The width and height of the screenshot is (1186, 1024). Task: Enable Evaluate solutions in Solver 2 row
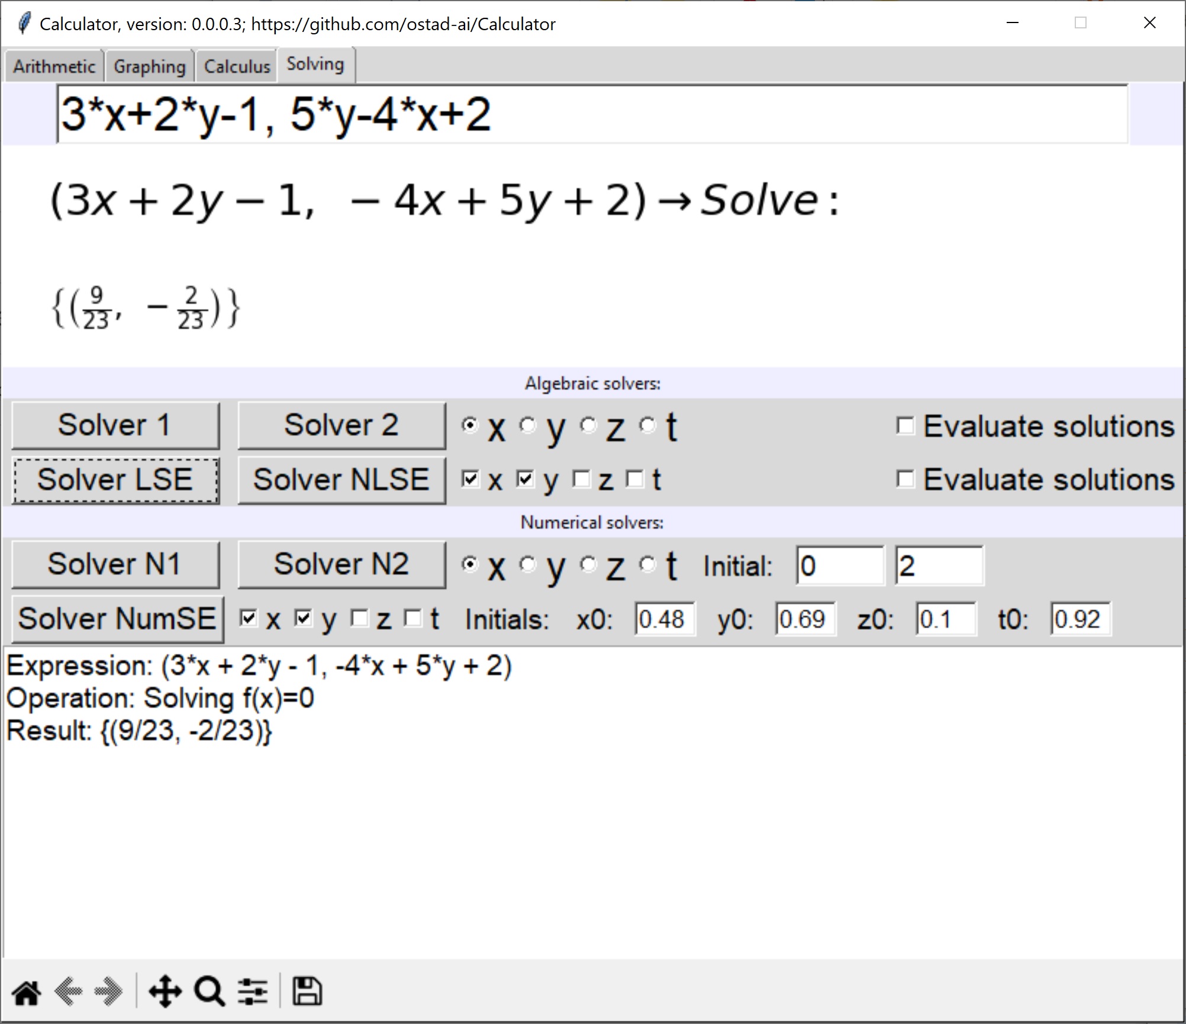pos(905,426)
